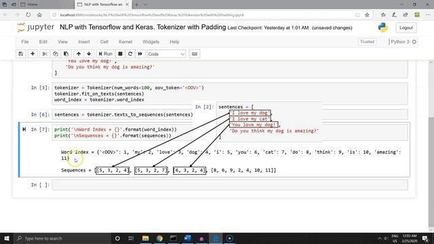Open File Explorer from the taskbar
This screenshot has width=434, height=244.
click(145, 238)
